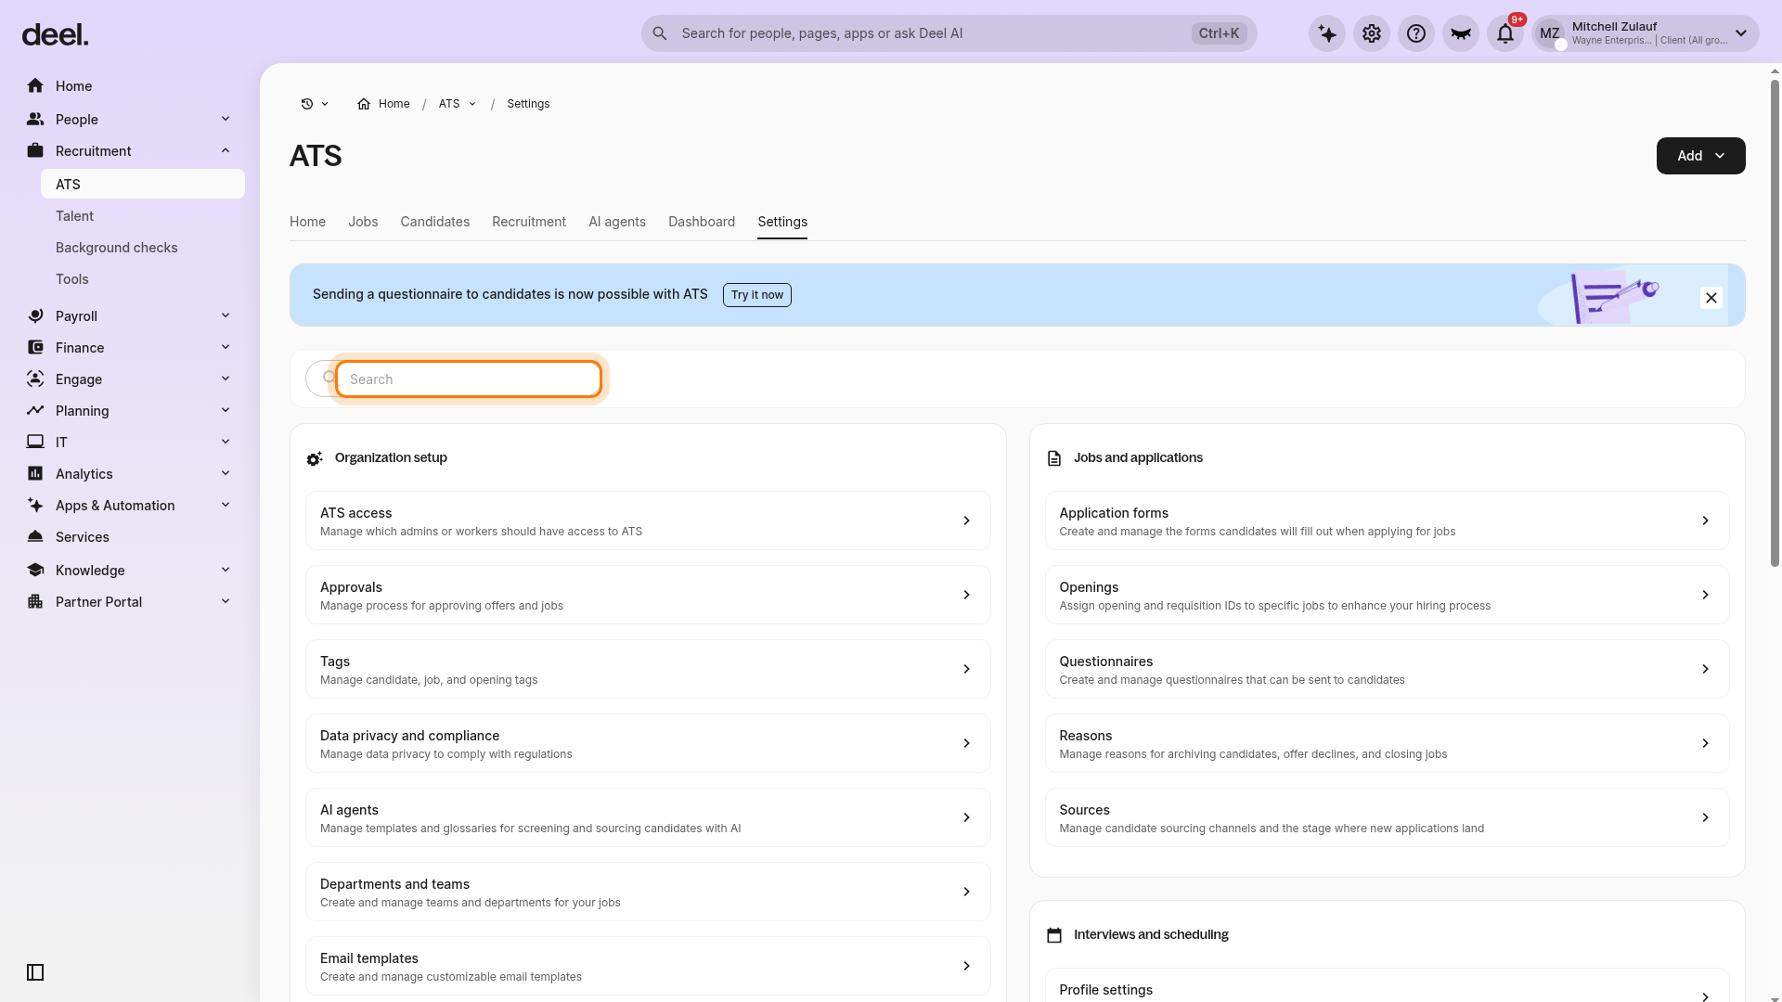Open Reasons settings
Viewport: 1782px width, 1002px height.
(x=1387, y=743)
